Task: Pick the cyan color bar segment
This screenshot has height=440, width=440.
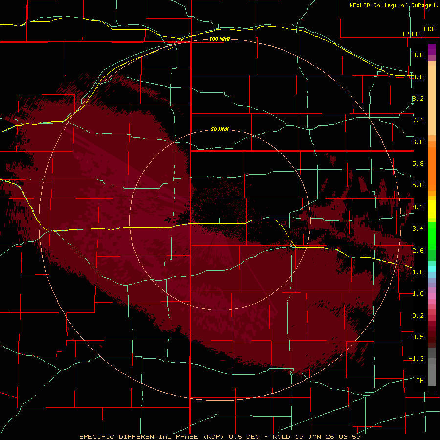Action: pyautogui.click(x=432, y=269)
